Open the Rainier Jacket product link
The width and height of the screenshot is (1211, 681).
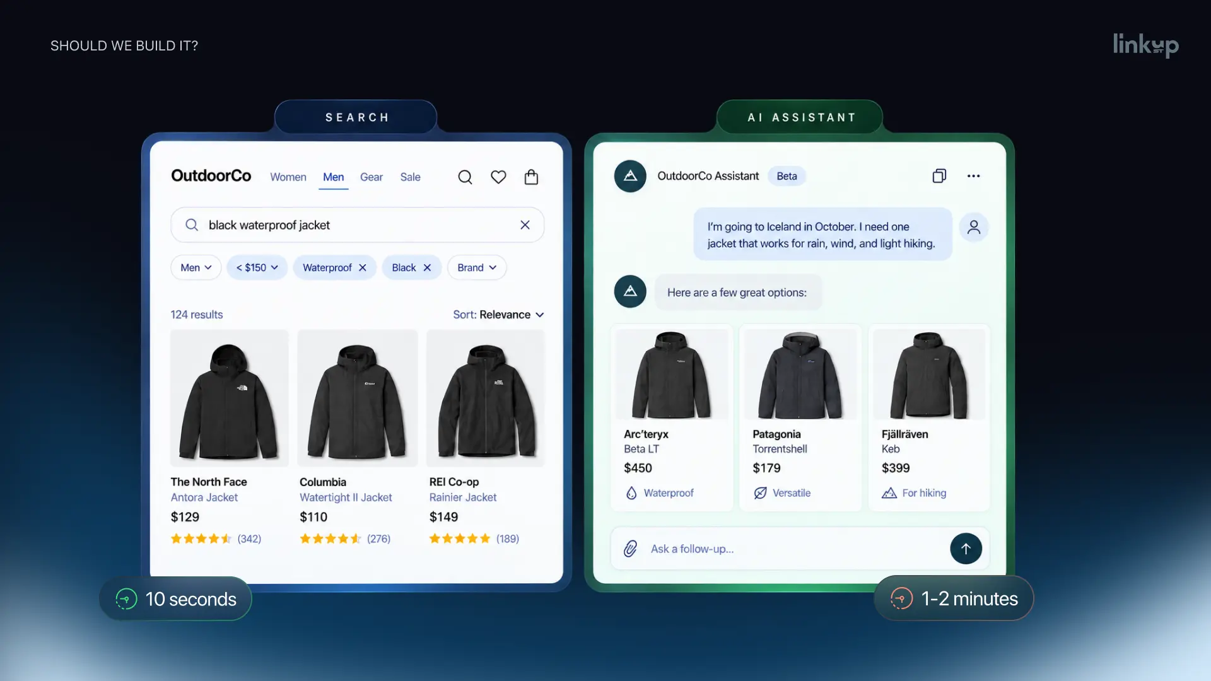pyautogui.click(x=463, y=498)
